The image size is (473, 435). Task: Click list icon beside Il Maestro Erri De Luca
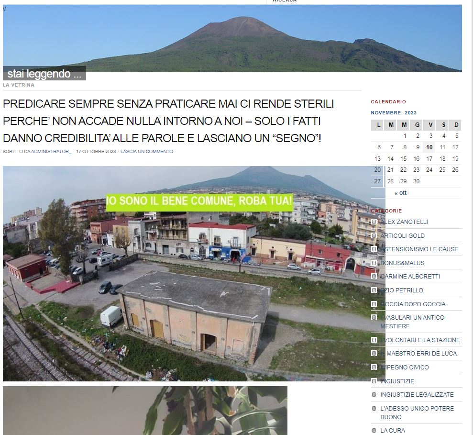click(374, 353)
